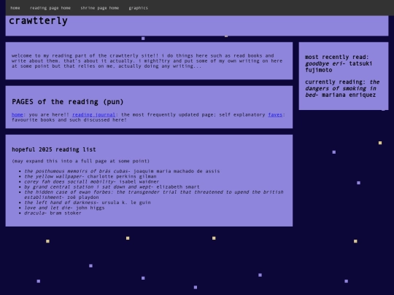
Task: Click 'the posthumous memoirs of brás cubas' entry
Action: [122, 171]
